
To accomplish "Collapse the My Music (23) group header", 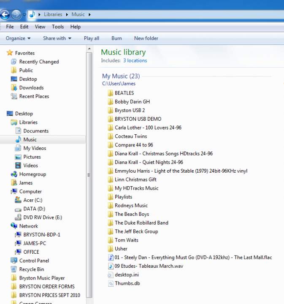I will tap(121, 76).
